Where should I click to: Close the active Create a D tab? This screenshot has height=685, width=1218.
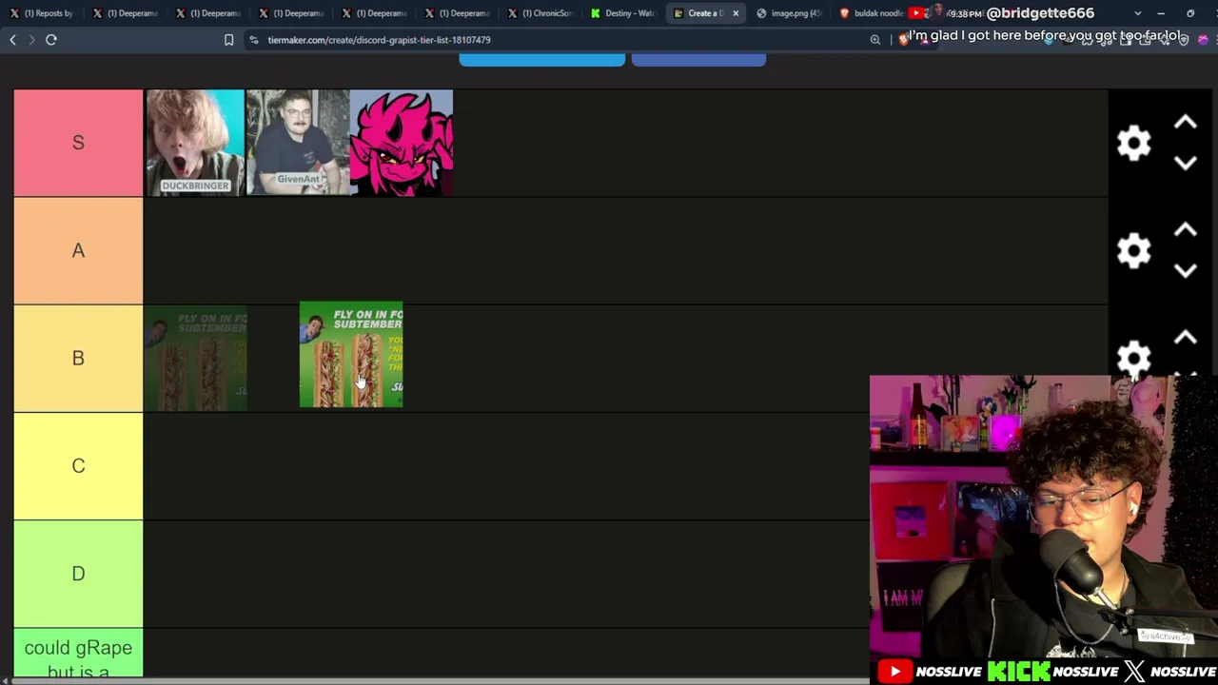[x=736, y=13]
